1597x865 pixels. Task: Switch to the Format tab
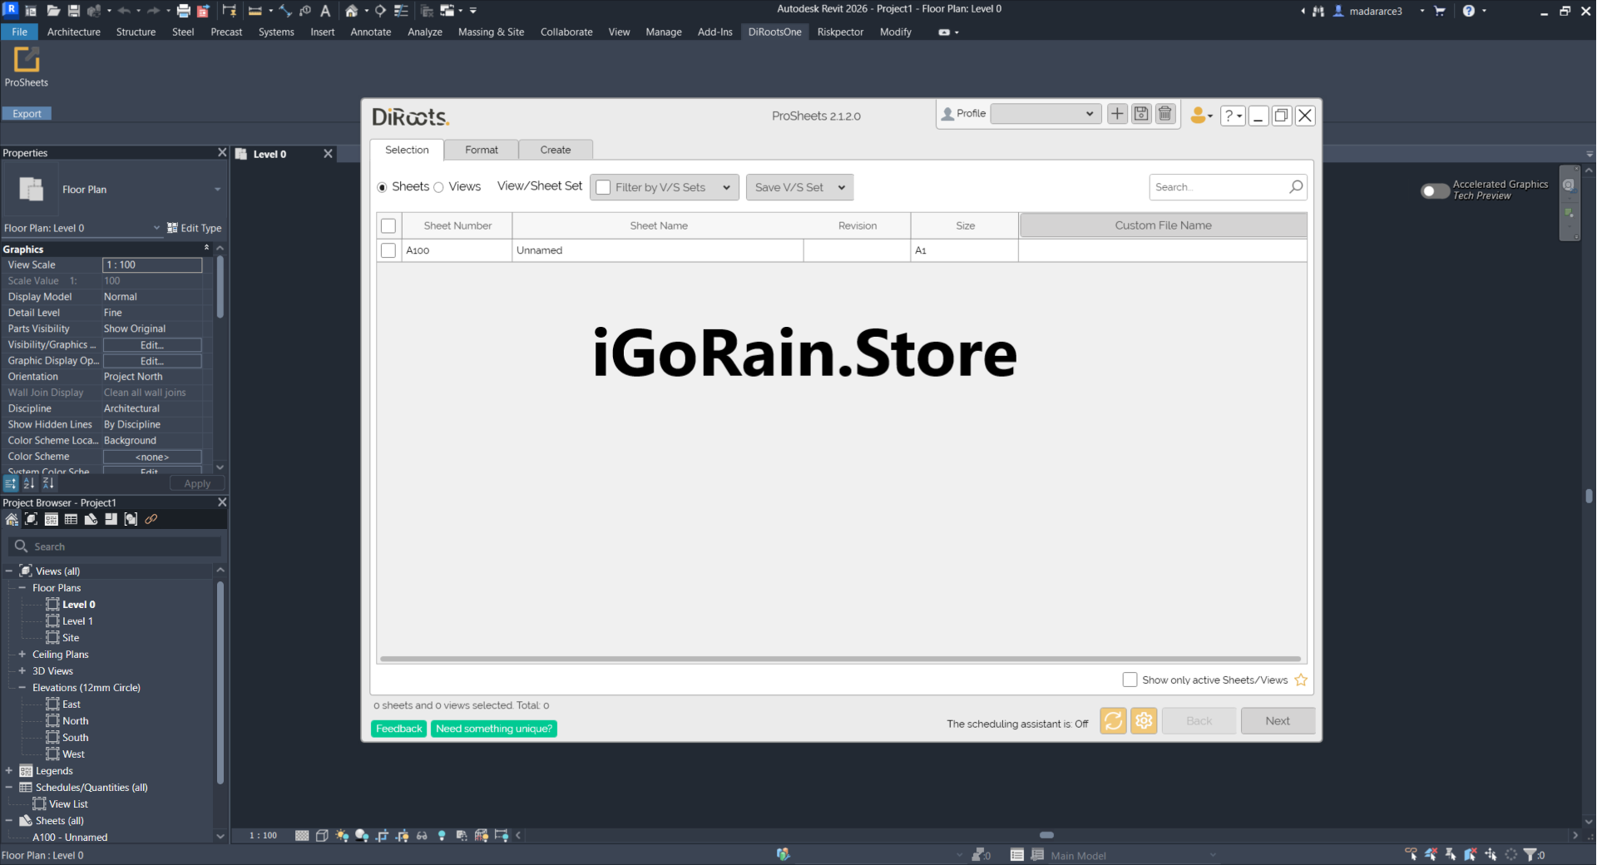coord(481,150)
